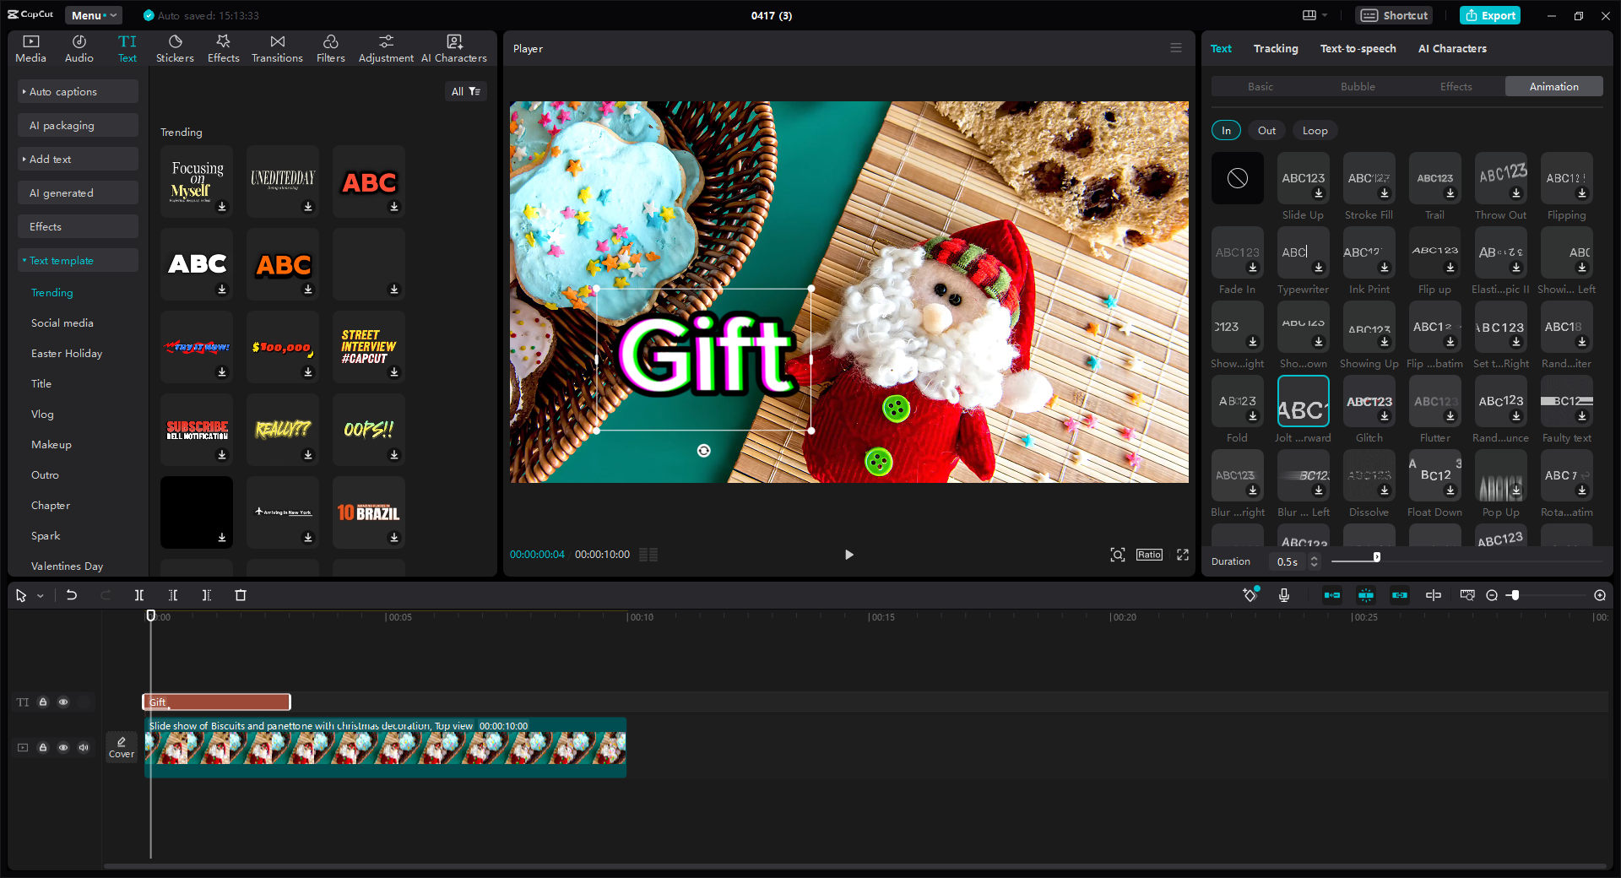Switch to the Tracking tab

point(1276,48)
